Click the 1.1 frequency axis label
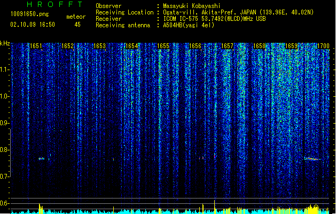 (5, 70)
